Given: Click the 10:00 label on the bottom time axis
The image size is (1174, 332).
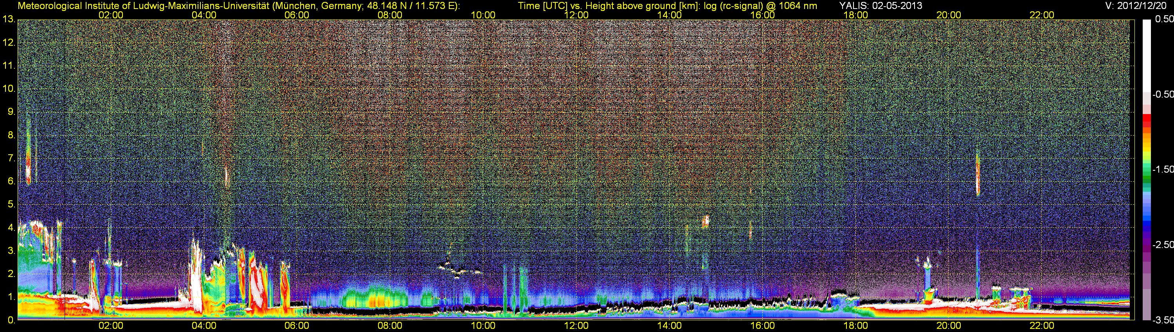Looking at the screenshot, I should [483, 326].
